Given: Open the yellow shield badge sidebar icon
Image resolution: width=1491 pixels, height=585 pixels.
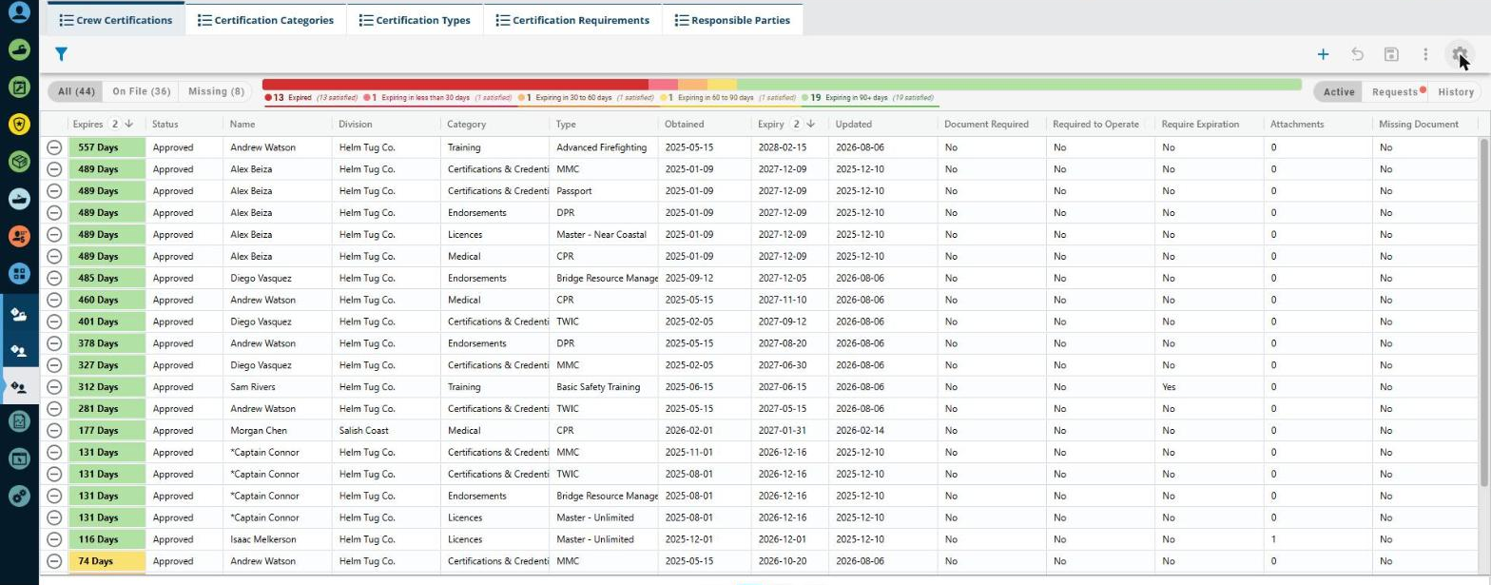Looking at the screenshot, I should [x=19, y=125].
